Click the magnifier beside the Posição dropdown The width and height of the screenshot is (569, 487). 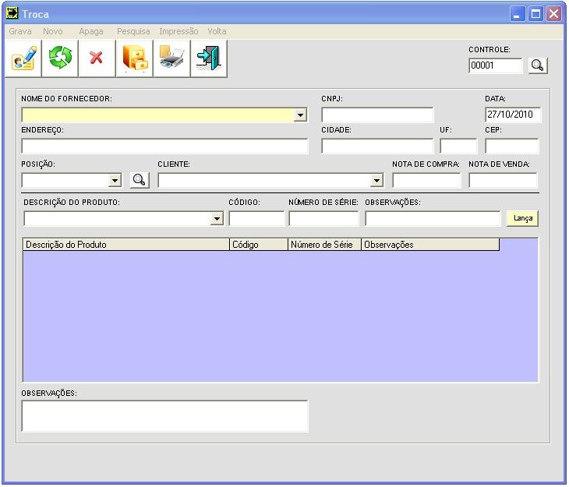(x=139, y=180)
